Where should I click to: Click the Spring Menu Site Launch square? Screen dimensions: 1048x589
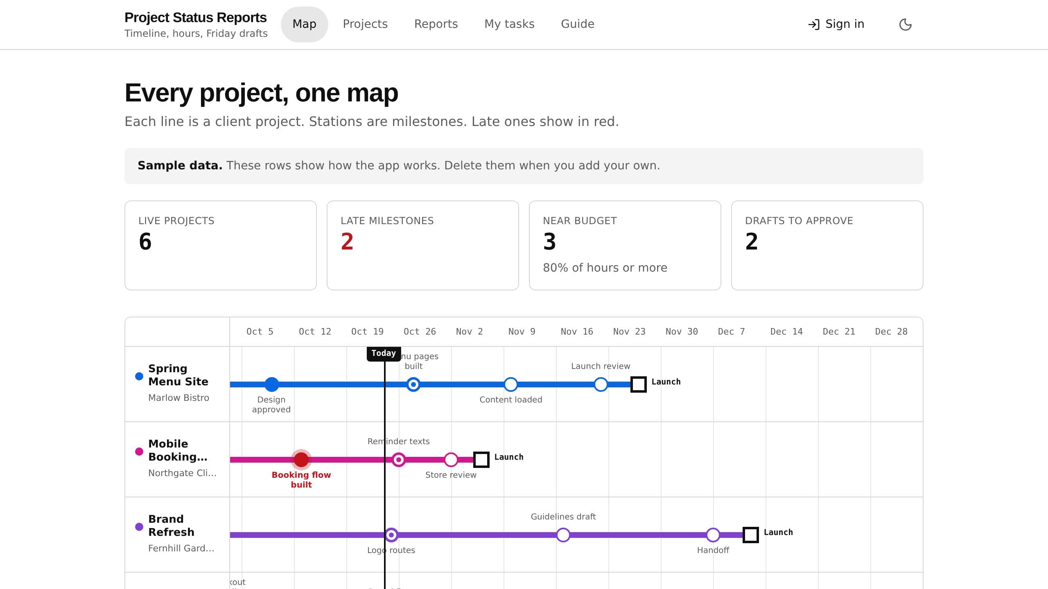(638, 384)
